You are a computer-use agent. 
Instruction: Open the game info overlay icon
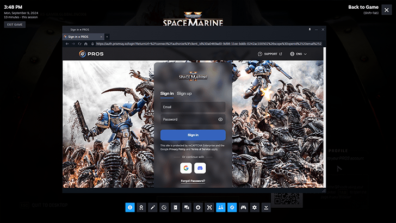point(130,207)
